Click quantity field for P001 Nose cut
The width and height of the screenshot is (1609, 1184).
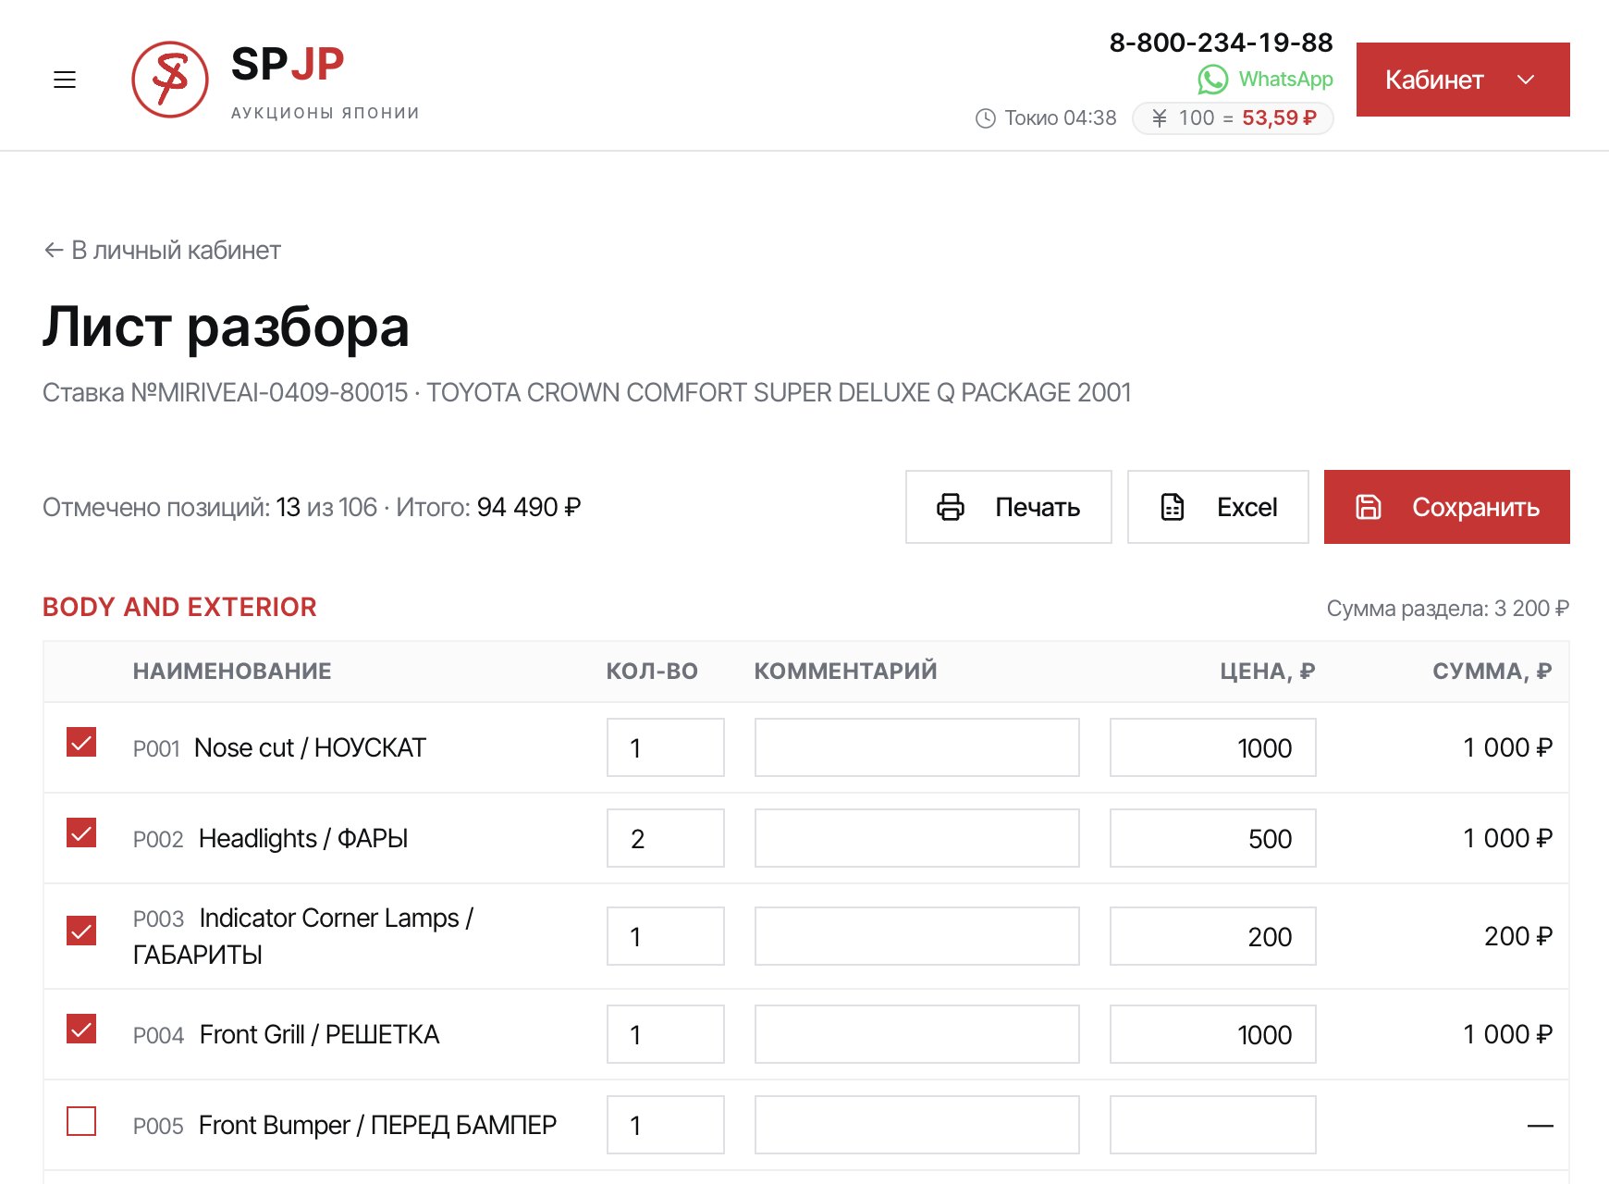666,747
